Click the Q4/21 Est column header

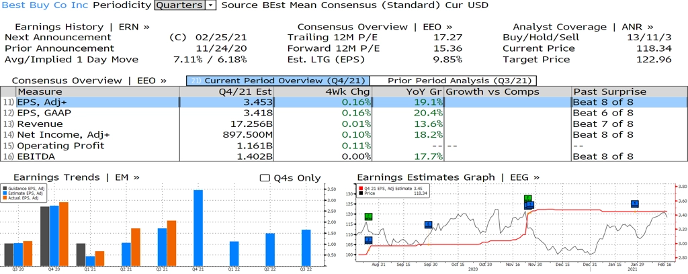tap(226, 91)
